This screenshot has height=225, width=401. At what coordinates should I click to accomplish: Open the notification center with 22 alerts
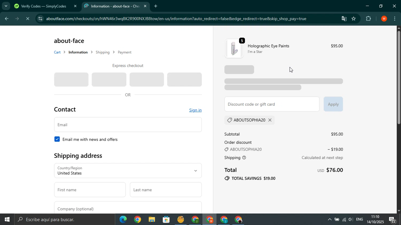pos(393,220)
